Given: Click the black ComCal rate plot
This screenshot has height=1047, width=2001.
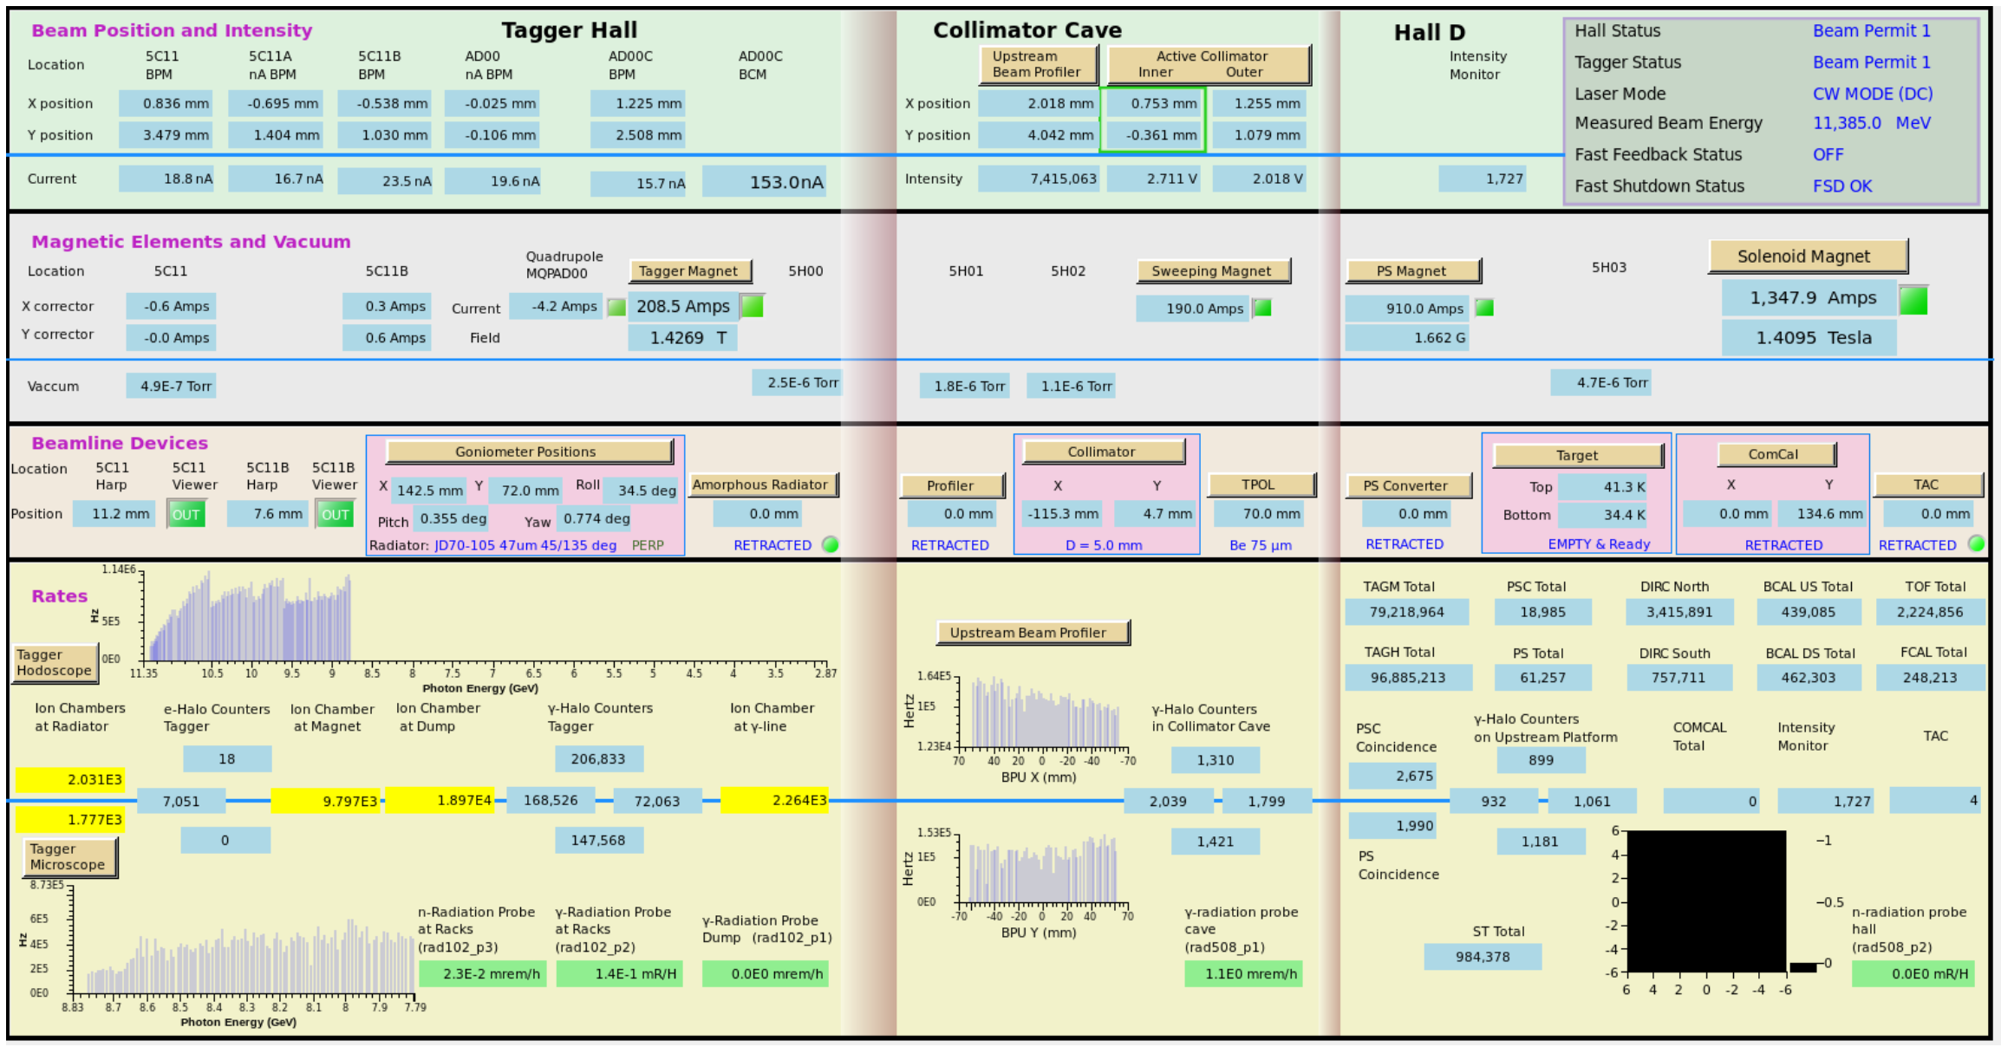Looking at the screenshot, I should pos(1705,901).
